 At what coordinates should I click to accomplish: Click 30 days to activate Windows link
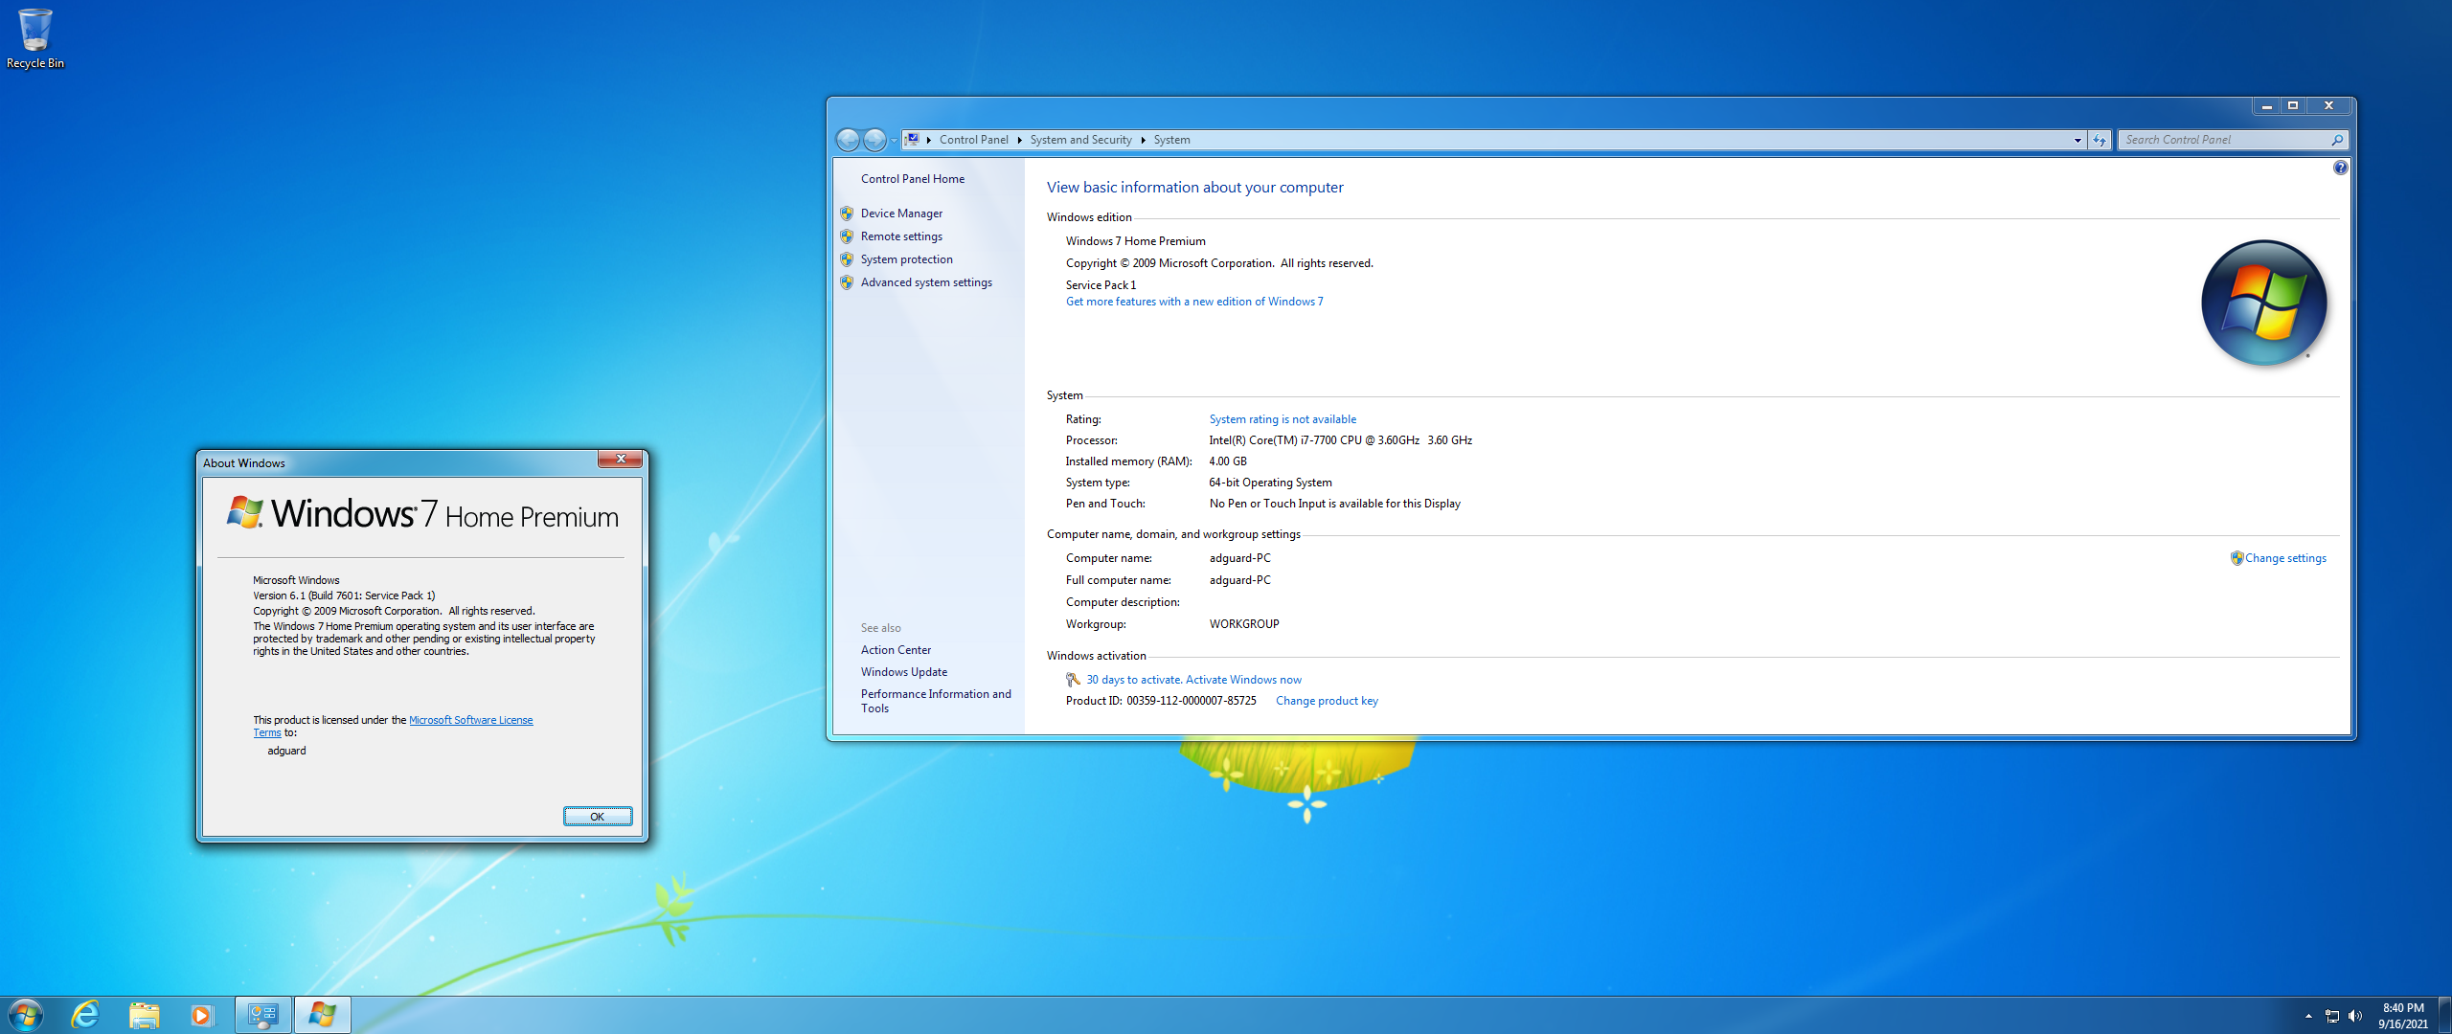(x=1193, y=680)
